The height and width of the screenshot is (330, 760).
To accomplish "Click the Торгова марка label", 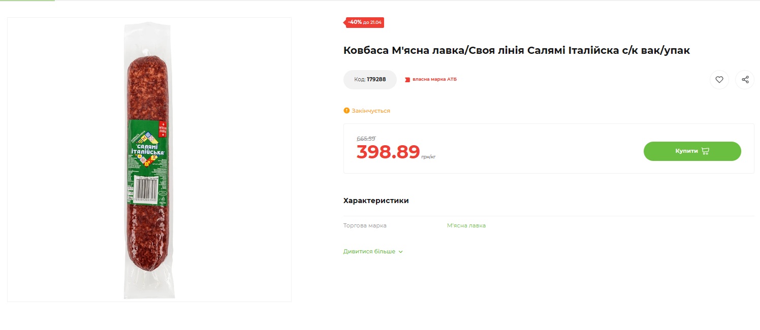I will pos(365,225).
